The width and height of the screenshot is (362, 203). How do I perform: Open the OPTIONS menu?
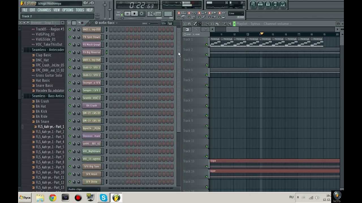(x=68, y=10)
